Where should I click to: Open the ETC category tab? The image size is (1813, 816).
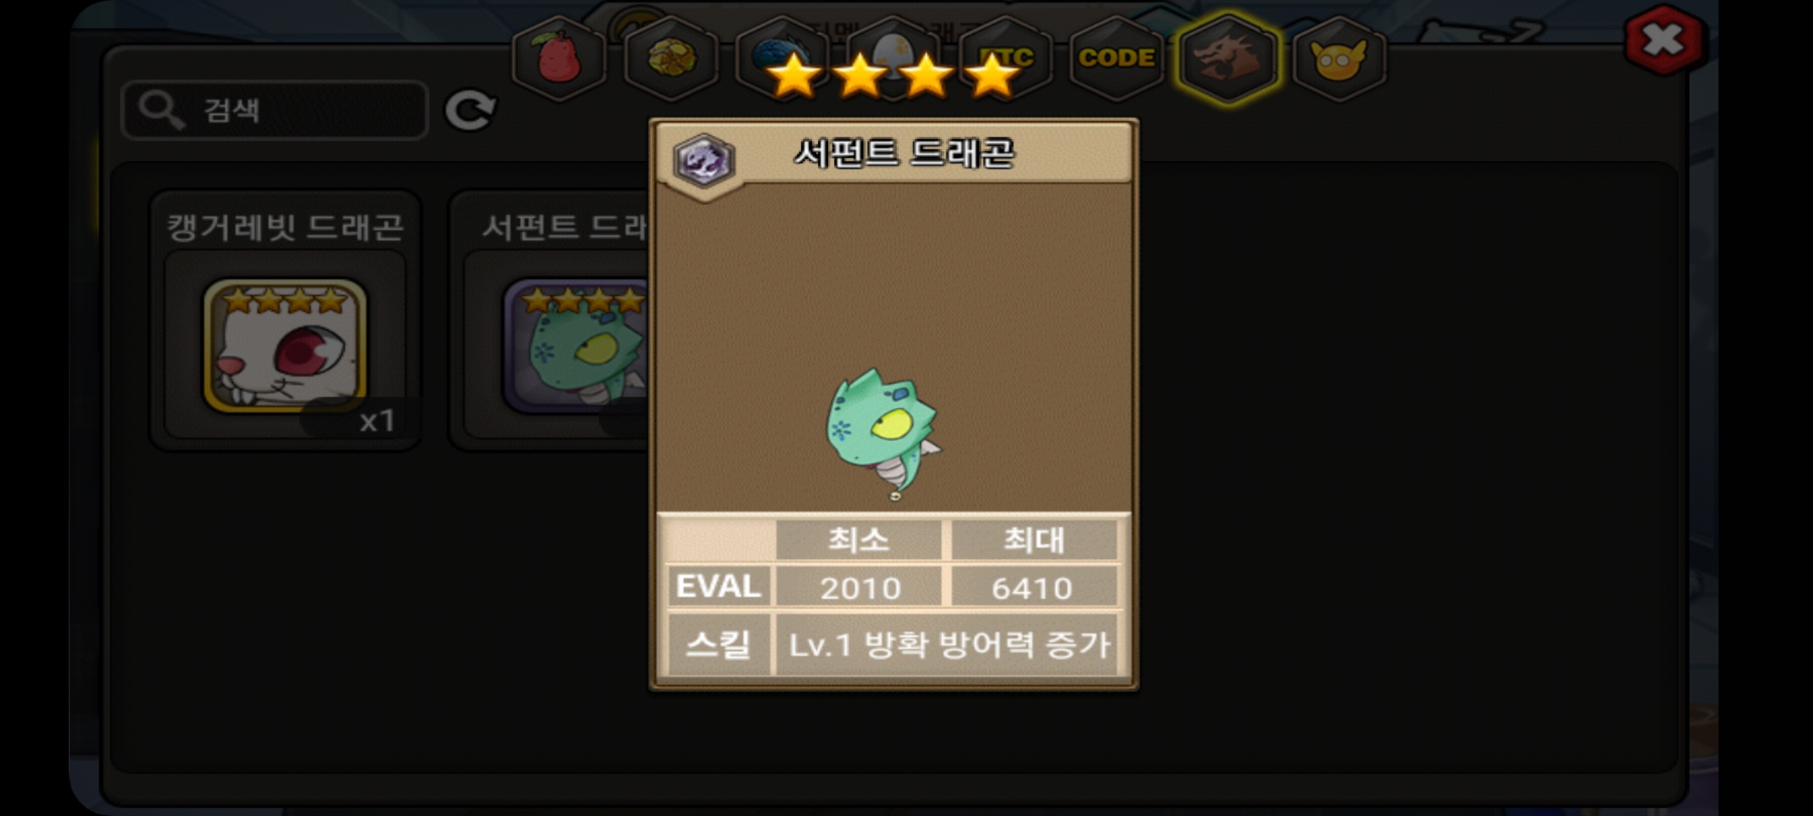tap(1005, 58)
